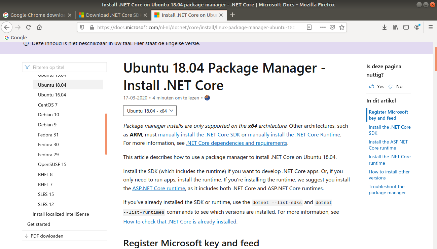Bookmark this page with star
The image size is (437, 249).
(342, 27)
